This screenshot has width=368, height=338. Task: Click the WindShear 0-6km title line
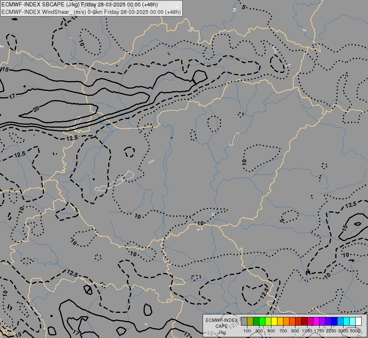coord(91,12)
